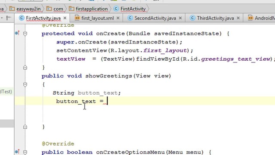Image resolution: width=275 pixels, height=155 pixels.
Task: Place cursor after 'button_text =' line
Action: 107,101
